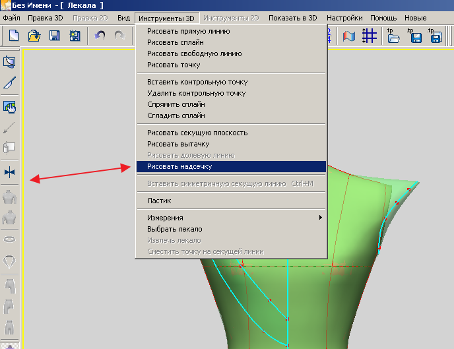The image size is (454, 349).
Task: Click the notch symmetry tool icon
Action: [x=9, y=172]
